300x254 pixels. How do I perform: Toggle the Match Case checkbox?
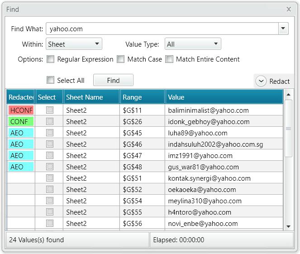pyautogui.click(x=120, y=59)
